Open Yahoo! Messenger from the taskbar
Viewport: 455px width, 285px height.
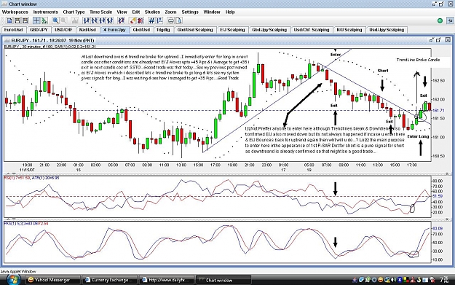click(52, 280)
